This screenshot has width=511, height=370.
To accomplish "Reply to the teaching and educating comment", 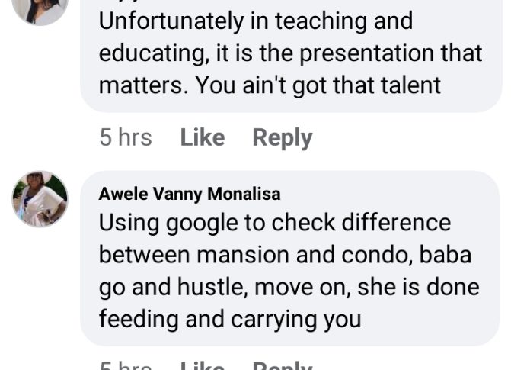I will pos(282,137).
